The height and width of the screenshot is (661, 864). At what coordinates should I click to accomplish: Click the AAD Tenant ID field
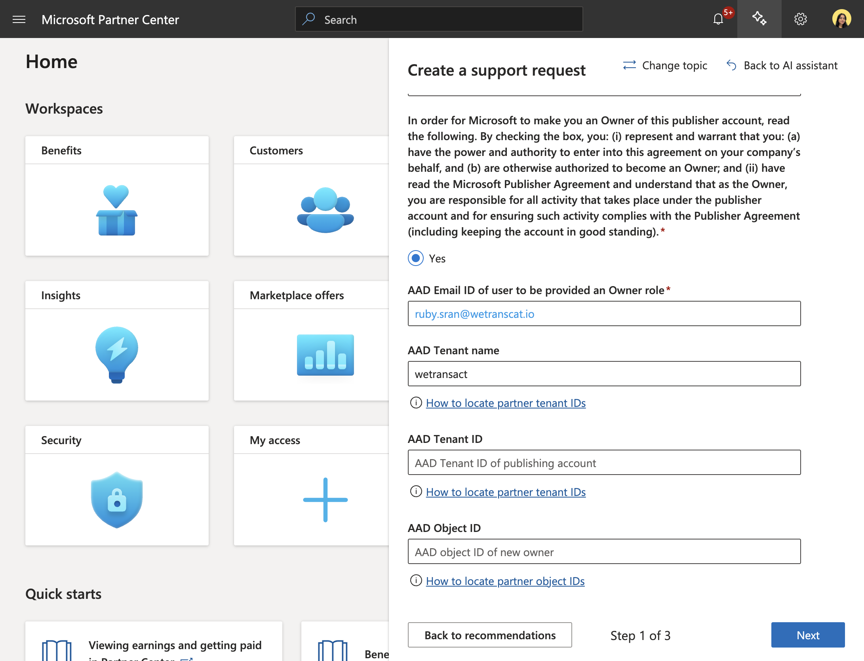click(x=604, y=462)
